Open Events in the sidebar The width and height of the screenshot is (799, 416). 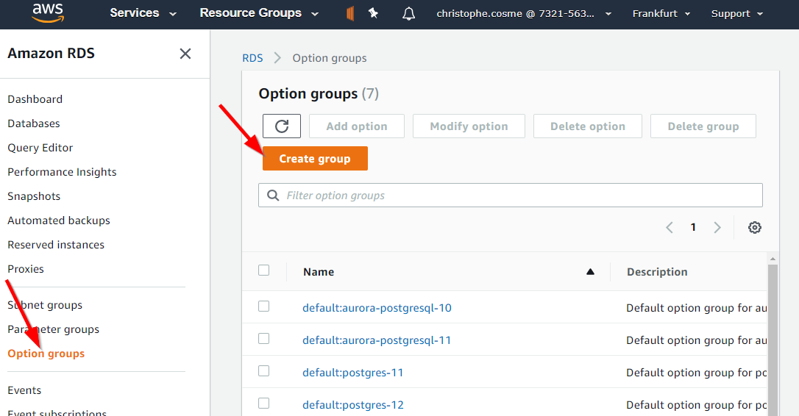[24, 390]
